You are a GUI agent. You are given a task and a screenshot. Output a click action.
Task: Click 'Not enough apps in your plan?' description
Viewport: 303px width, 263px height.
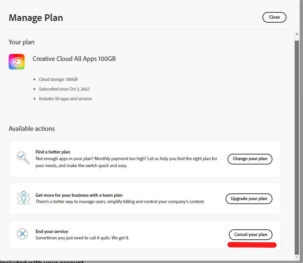pos(126,162)
